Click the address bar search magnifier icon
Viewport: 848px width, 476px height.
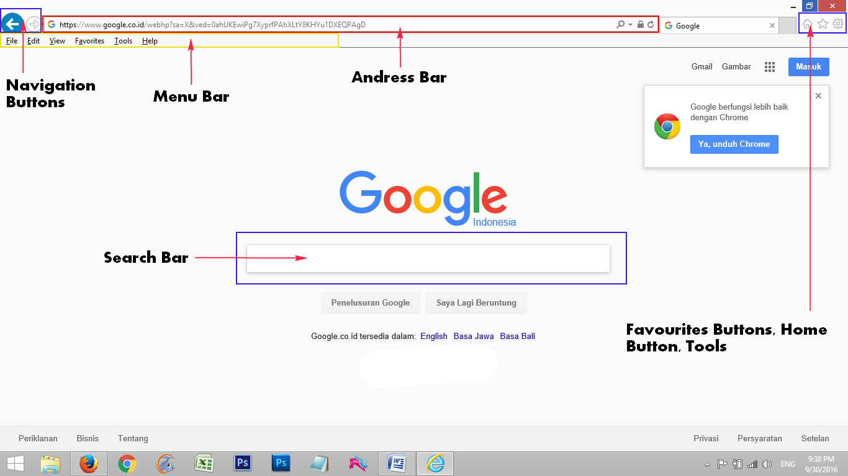coord(620,25)
